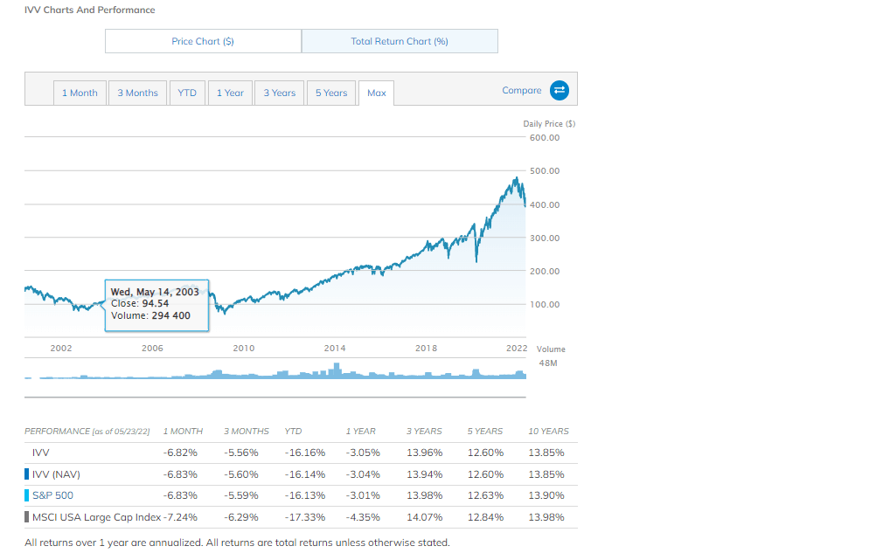Choose the Max range tab
The width and height of the screenshot is (876, 553).
click(377, 93)
